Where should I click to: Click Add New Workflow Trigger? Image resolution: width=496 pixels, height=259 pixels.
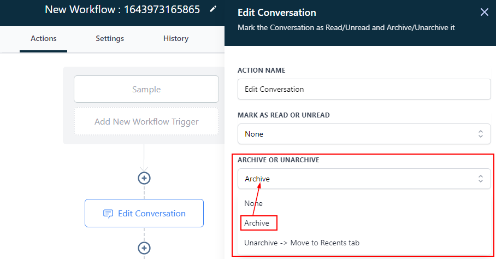146,122
